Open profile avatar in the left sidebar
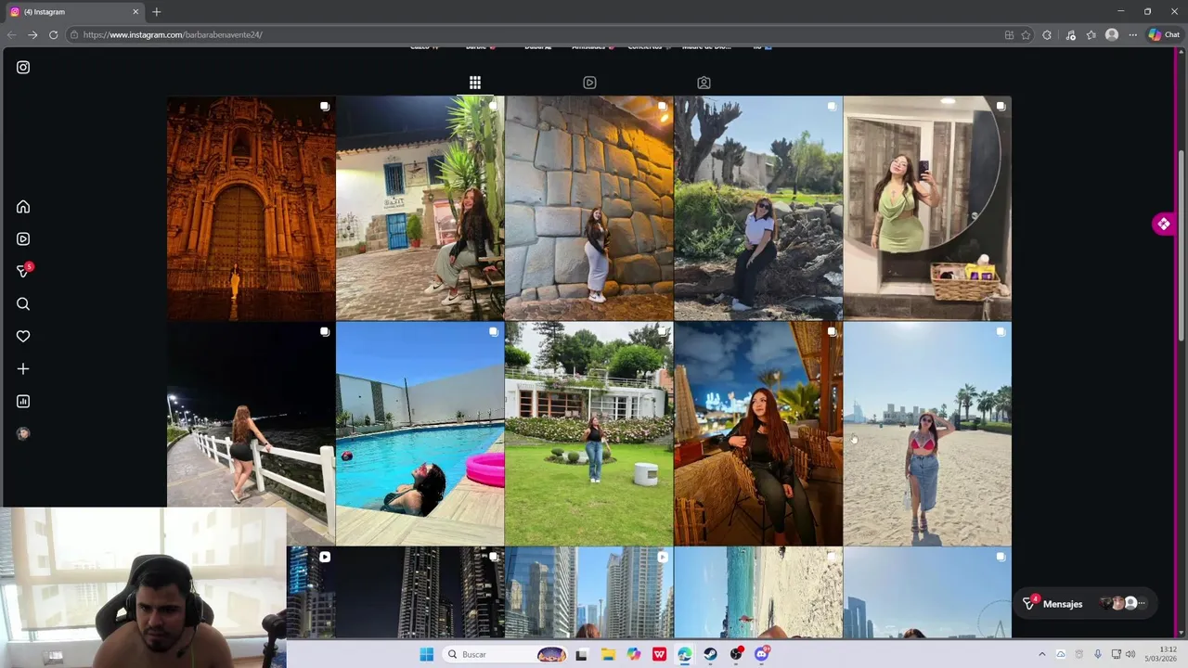The height and width of the screenshot is (668, 1188). (23, 433)
